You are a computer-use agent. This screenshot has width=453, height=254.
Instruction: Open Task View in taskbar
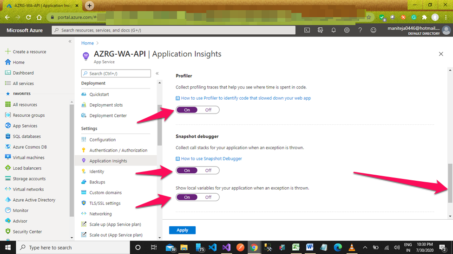click(x=153, y=248)
